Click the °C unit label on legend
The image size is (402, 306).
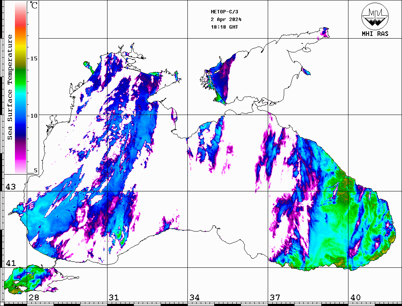click(x=34, y=5)
